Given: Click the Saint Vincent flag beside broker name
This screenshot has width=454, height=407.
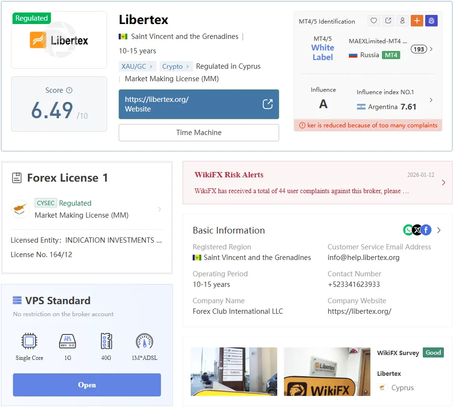Looking at the screenshot, I should tap(123, 37).
